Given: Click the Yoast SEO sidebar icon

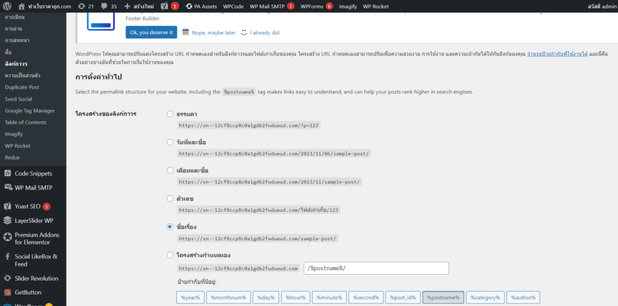Looking at the screenshot, I should [7, 206].
